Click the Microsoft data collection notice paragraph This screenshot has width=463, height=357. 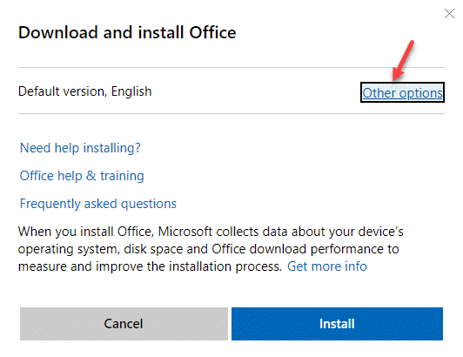tap(211, 249)
